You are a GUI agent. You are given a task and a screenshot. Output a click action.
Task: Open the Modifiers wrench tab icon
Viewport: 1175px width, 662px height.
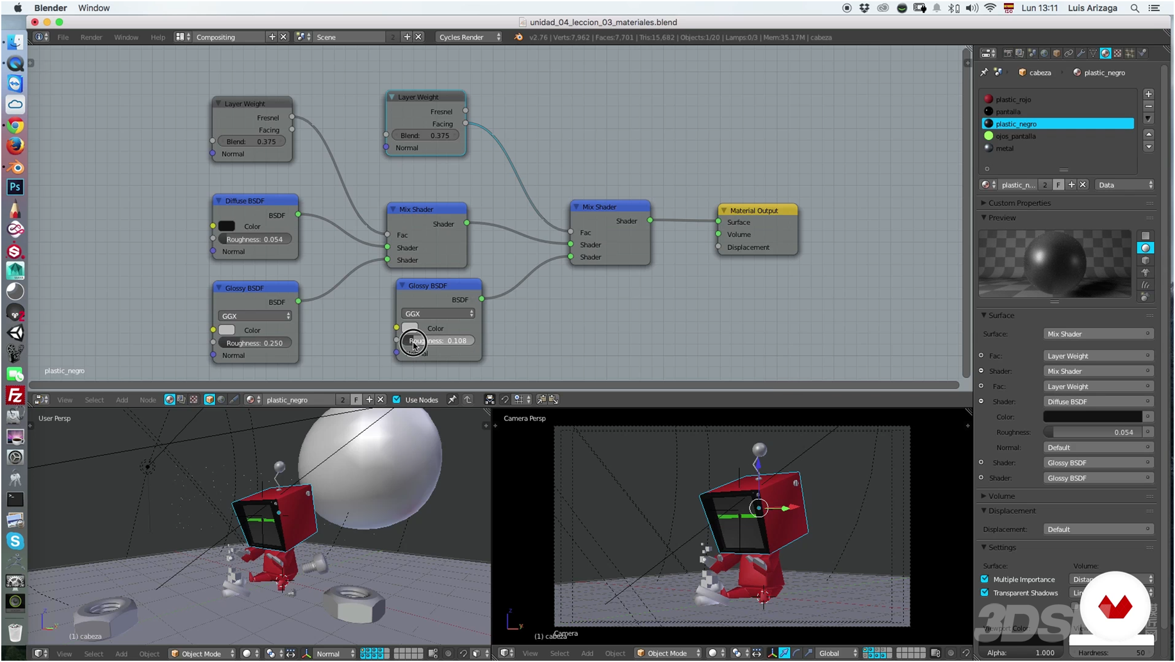click(1081, 53)
